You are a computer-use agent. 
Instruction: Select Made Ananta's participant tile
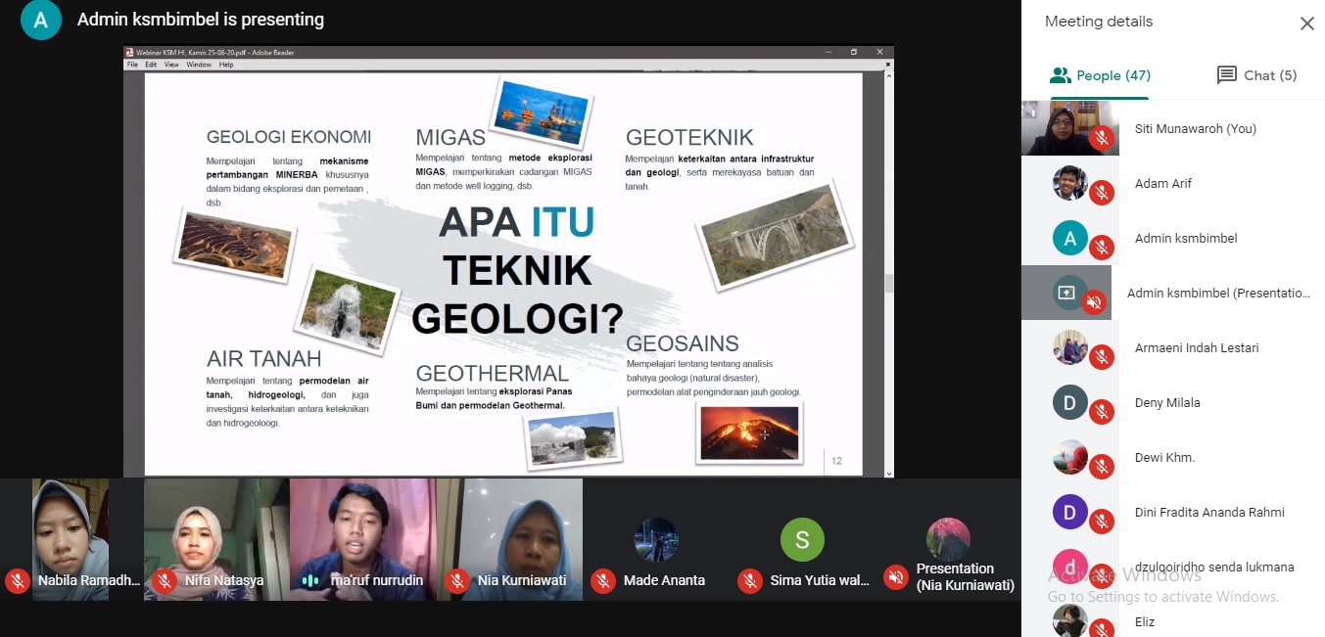(x=656, y=540)
